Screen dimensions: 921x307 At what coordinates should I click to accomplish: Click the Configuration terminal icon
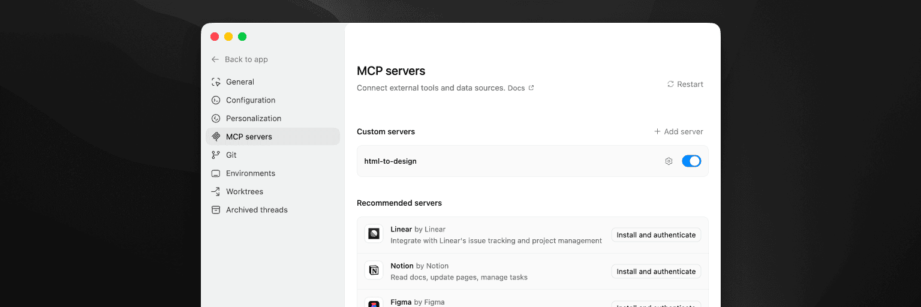pos(216,100)
